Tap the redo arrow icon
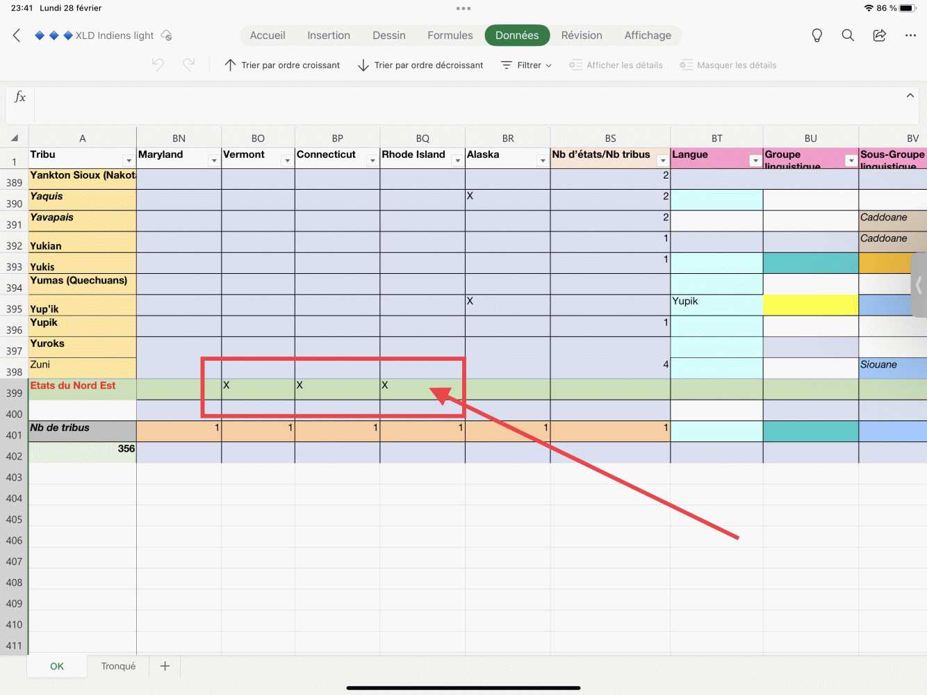Viewport: 927px width, 695px height. (x=189, y=65)
